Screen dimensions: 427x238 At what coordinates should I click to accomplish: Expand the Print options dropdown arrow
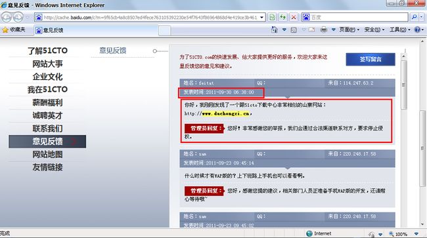click(333, 30)
